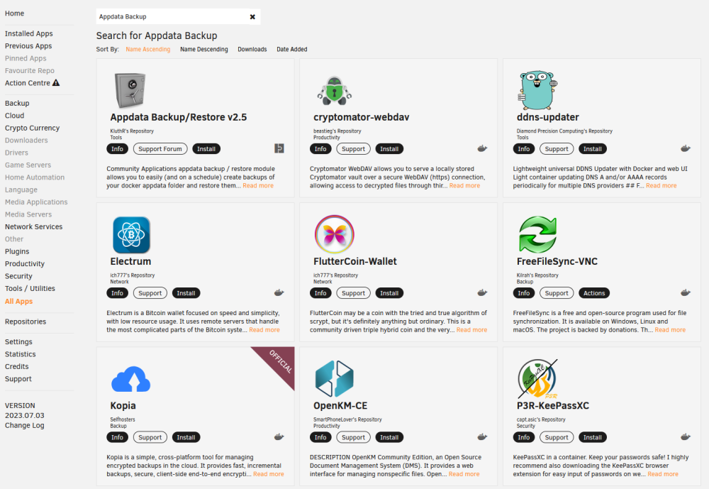Click Read more on Appdata Backup/Restore description
Image resolution: width=709 pixels, height=489 pixels.
(x=258, y=186)
